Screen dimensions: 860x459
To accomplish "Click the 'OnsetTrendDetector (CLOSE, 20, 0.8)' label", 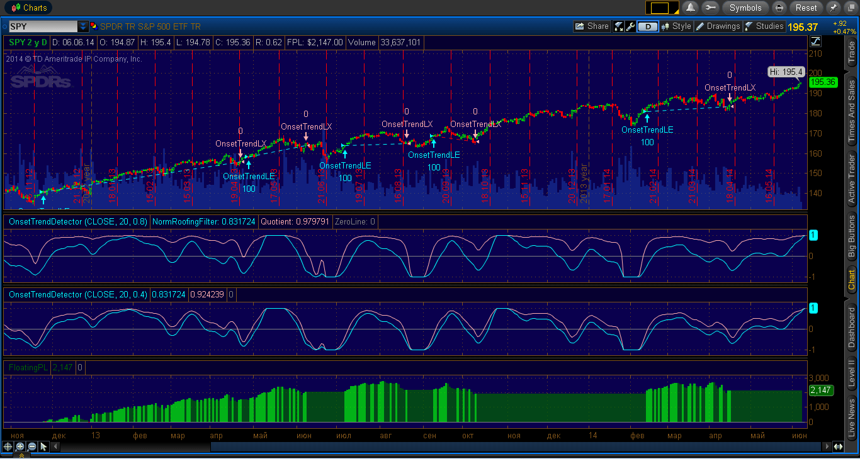I will point(78,221).
